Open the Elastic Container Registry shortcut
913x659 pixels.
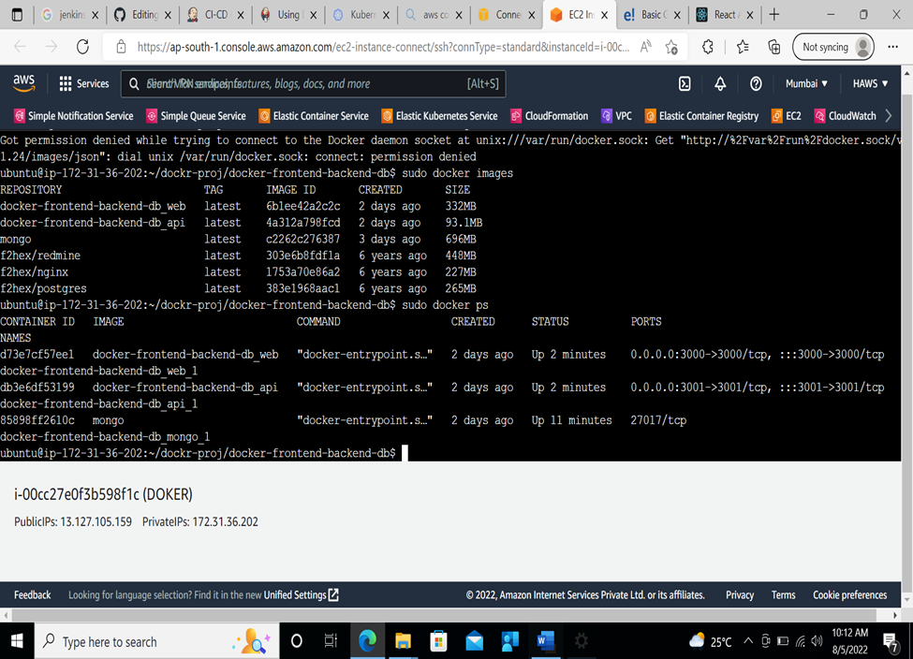699,116
